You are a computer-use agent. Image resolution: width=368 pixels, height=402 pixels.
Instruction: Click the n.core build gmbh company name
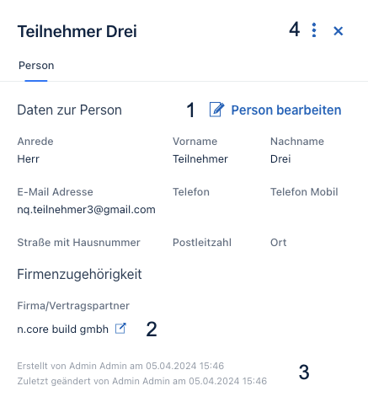[63, 329]
